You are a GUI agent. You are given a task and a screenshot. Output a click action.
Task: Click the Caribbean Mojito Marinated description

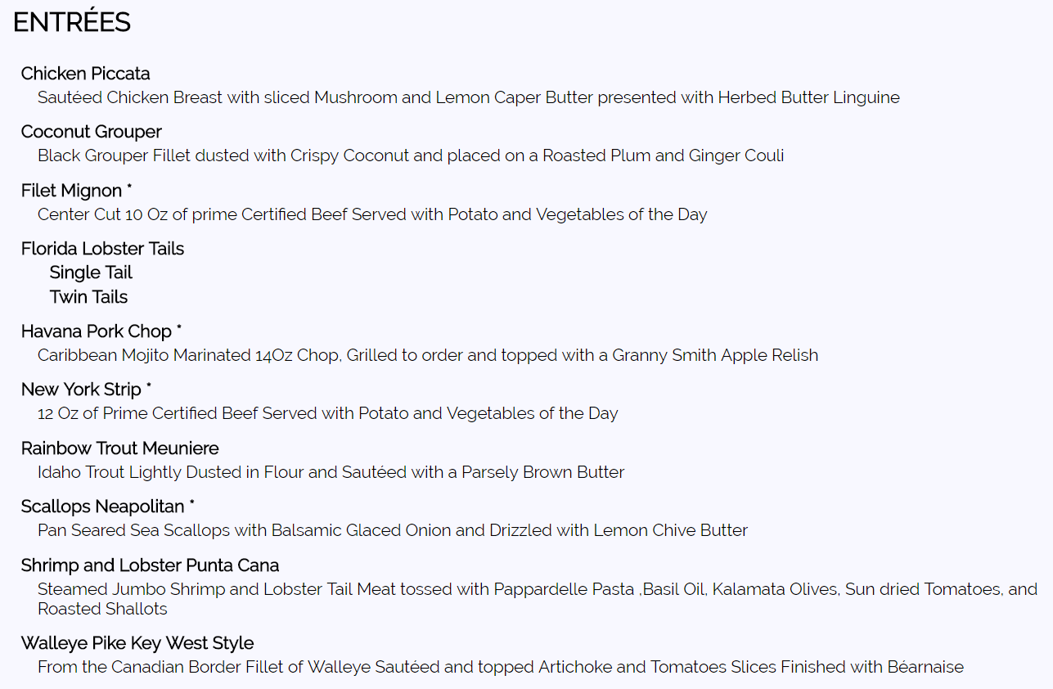click(x=427, y=355)
